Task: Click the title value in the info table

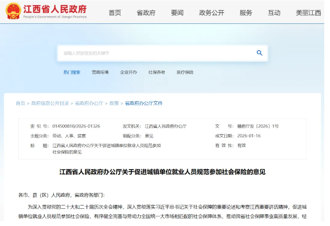Action: tap(106, 149)
